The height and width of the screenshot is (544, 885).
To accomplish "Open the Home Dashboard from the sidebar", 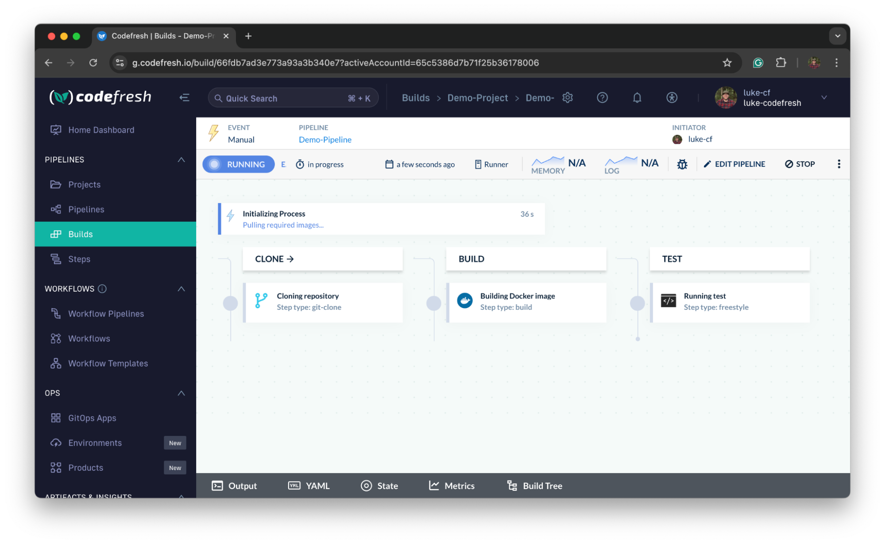I will (x=101, y=130).
